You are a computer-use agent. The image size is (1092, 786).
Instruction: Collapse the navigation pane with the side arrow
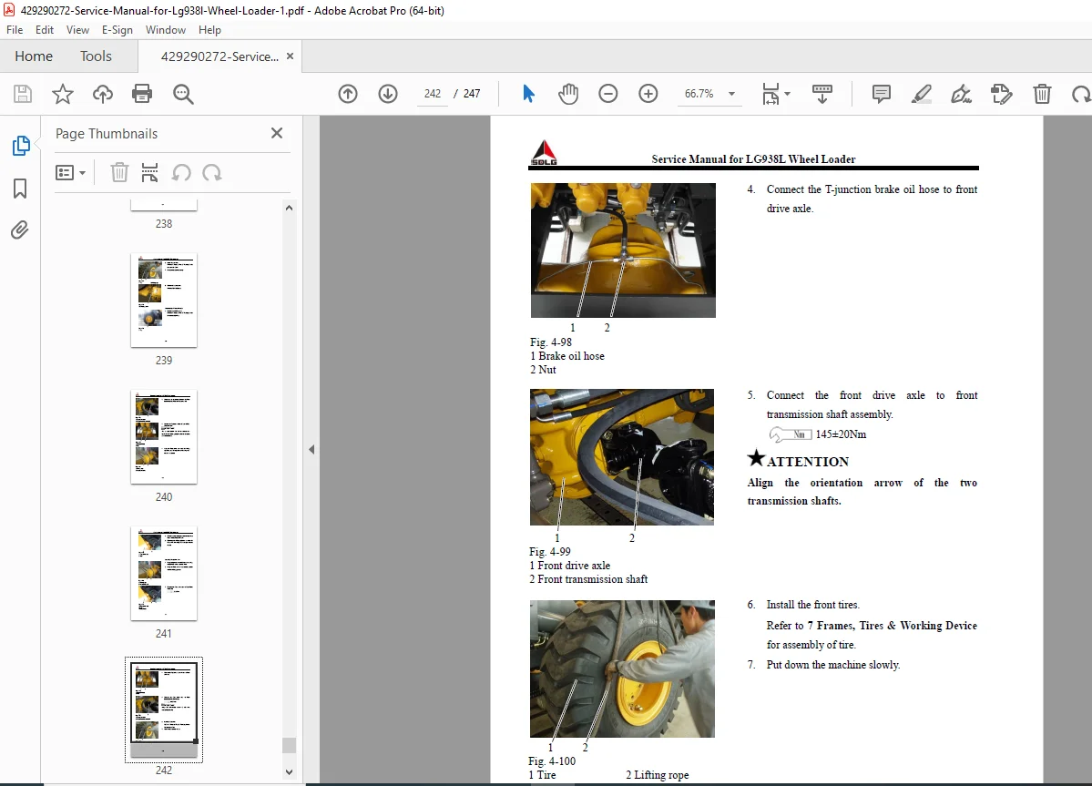[311, 450]
